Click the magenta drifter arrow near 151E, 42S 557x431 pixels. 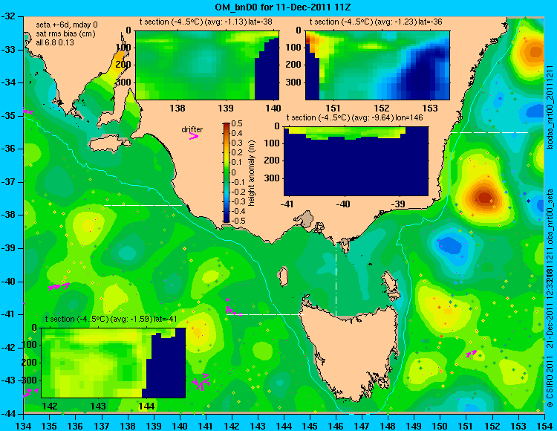pyautogui.click(x=472, y=353)
